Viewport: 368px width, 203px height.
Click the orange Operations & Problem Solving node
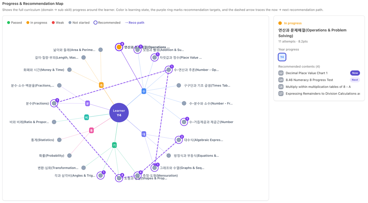119,47
